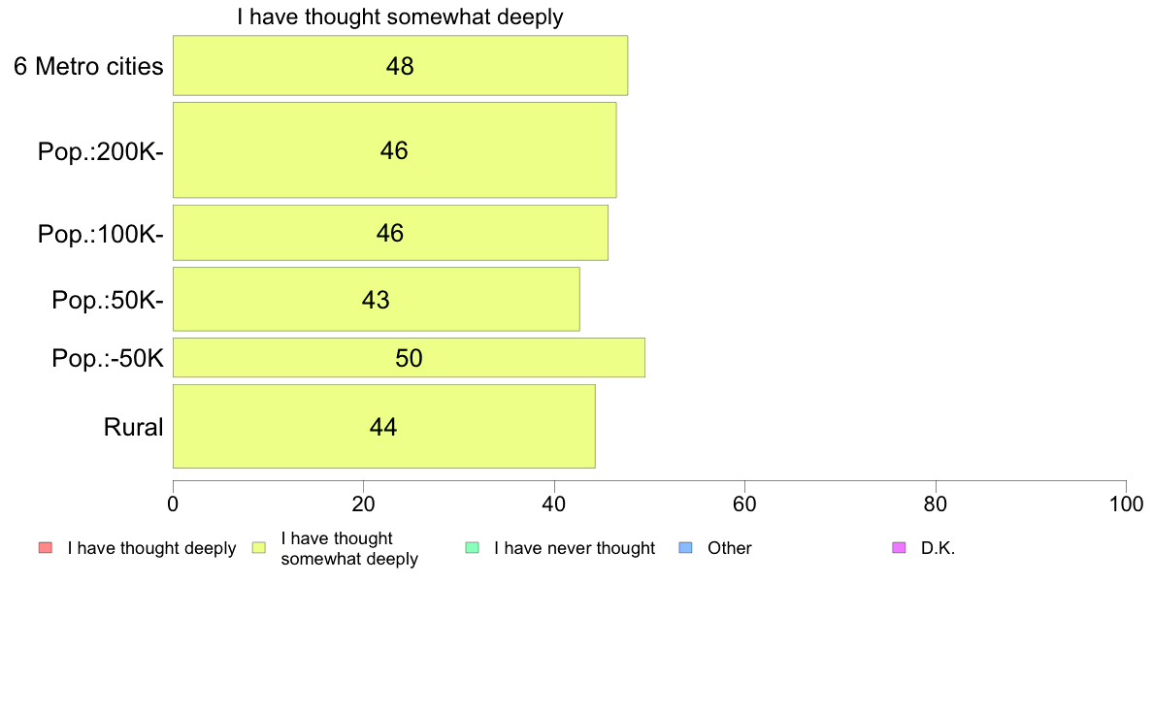1153x714 pixels.
Task: Click the yellow 'somewhat deeply' legend swatch
Action: click(259, 548)
